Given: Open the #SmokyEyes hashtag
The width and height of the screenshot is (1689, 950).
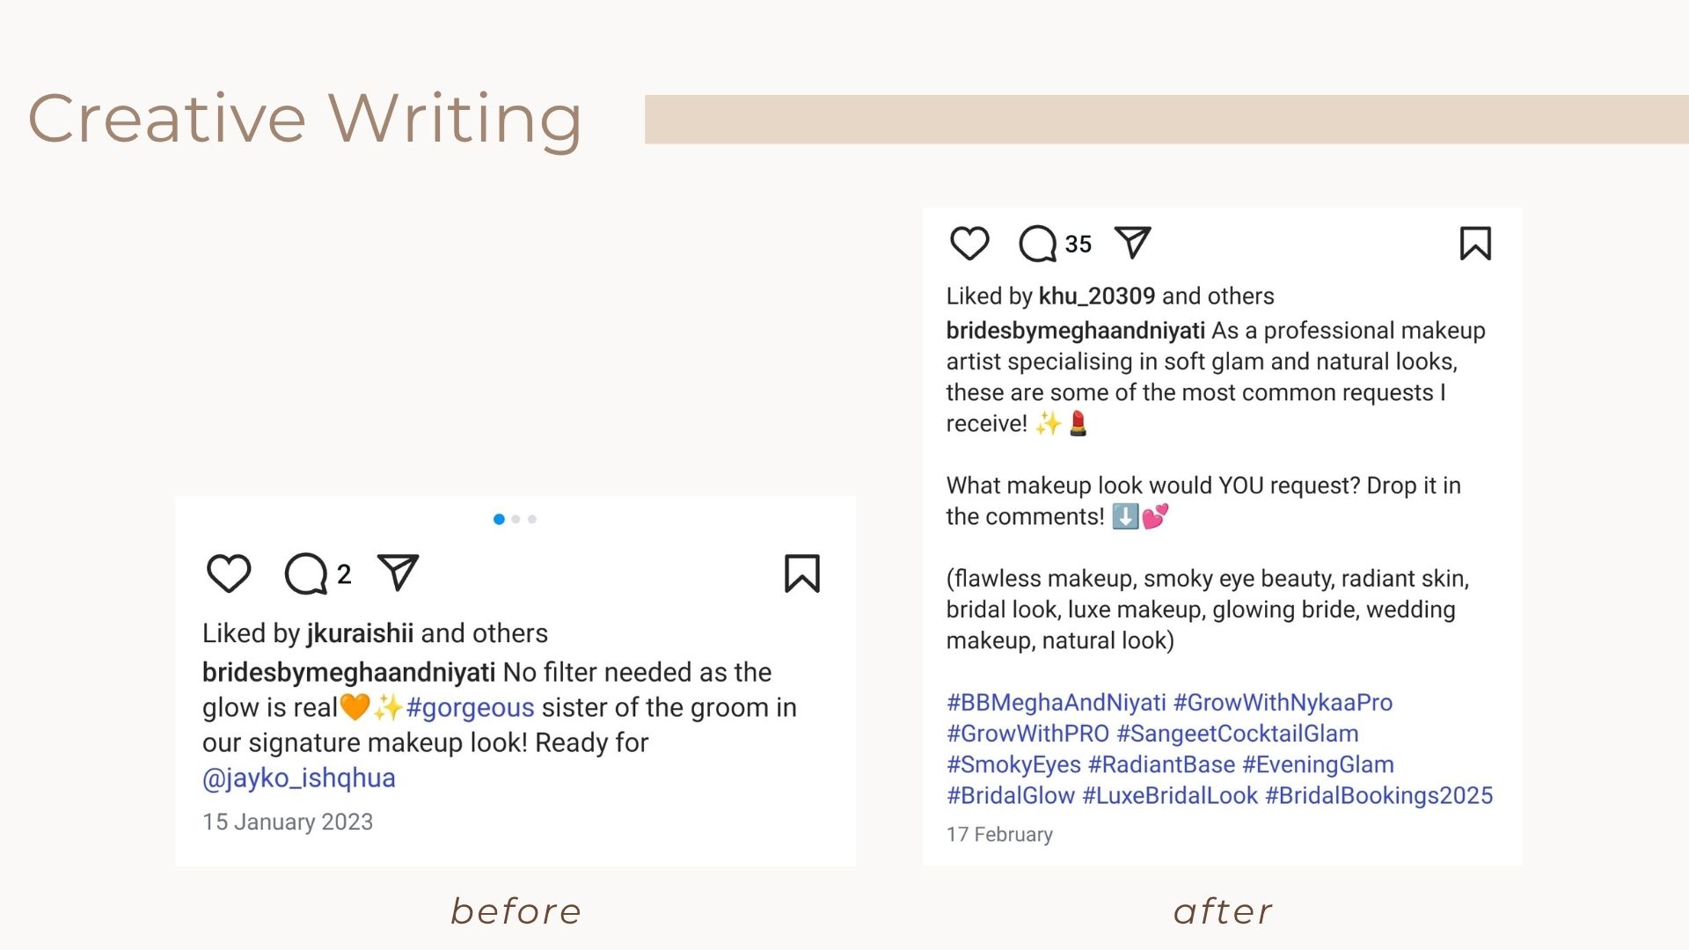Looking at the screenshot, I should (1013, 765).
